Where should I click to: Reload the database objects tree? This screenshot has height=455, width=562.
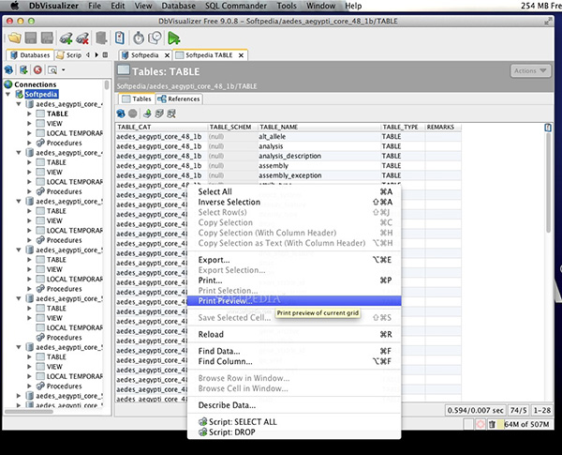click(x=8, y=69)
